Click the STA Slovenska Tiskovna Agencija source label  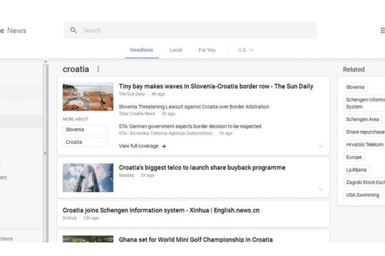click(x=166, y=133)
